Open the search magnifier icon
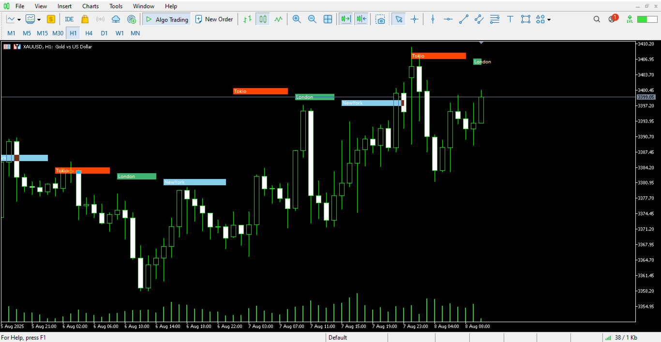The height and width of the screenshot is (342, 661). tap(597, 19)
